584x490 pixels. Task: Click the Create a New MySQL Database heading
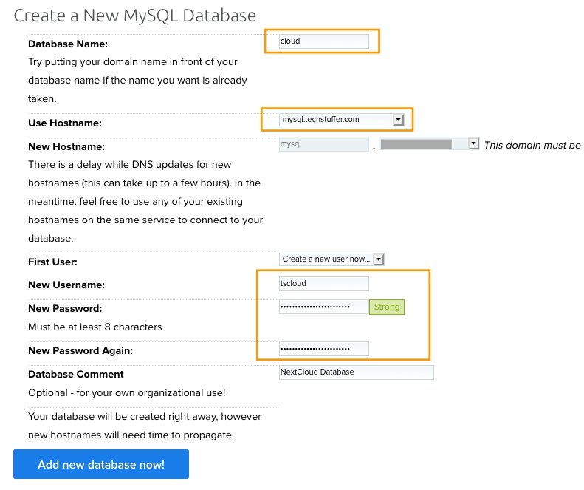coord(135,16)
